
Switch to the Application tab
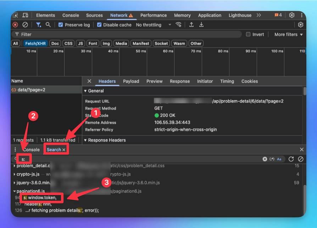(x=210, y=15)
